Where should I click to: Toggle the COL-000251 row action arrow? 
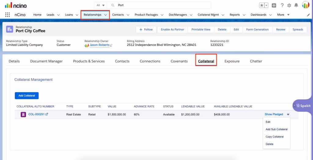tap(288, 114)
